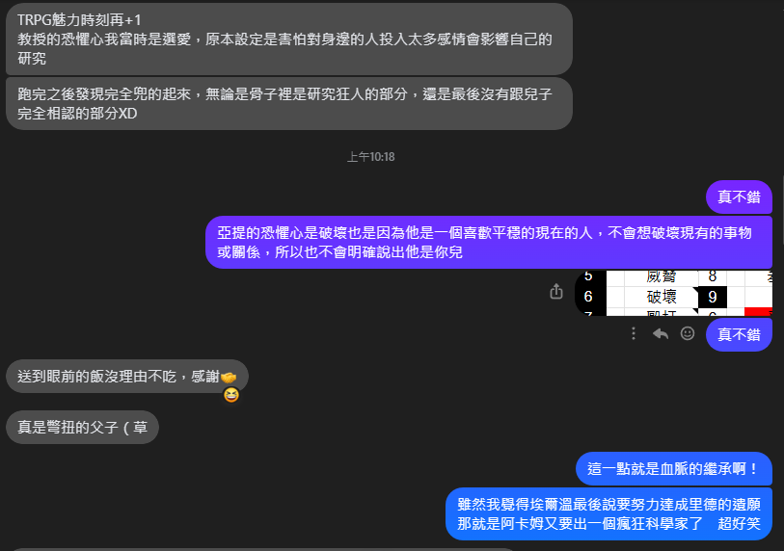Viewport: 784px width, 551px height.
Task: Click the message starting TRPG魅力時刻再+1
Action: pos(289,39)
